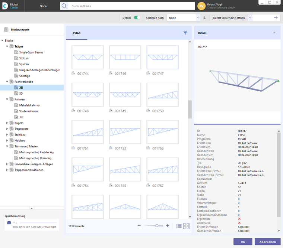This screenshot has width=283, height=248.
Task: Click the RV user avatar
Action: 201,6
